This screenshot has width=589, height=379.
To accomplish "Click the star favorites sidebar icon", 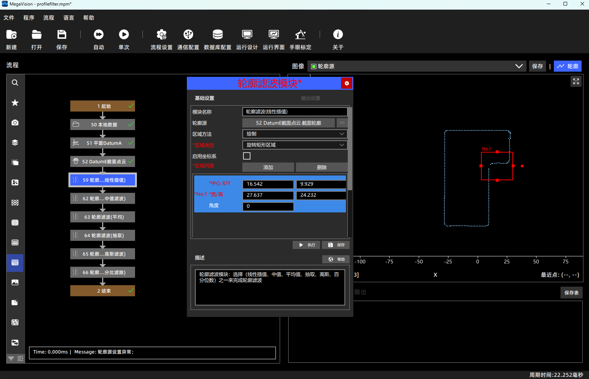I will pyautogui.click(x=15, y=103).
